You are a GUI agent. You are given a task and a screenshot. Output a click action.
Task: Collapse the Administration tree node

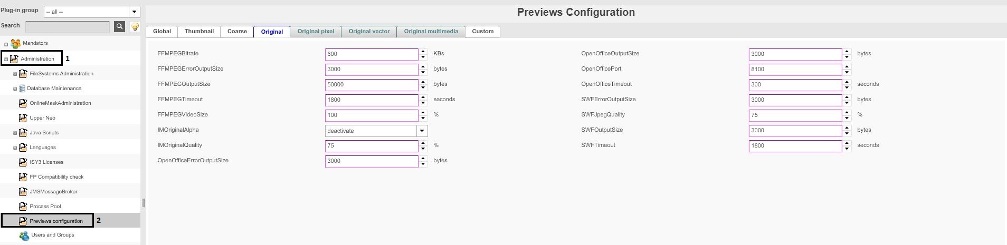(6, 60)
